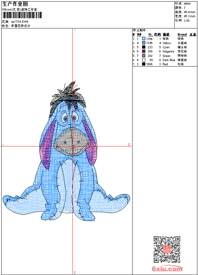Click the stitch count 233
Viewport: 198px width, 275px height.
[150, 47]
